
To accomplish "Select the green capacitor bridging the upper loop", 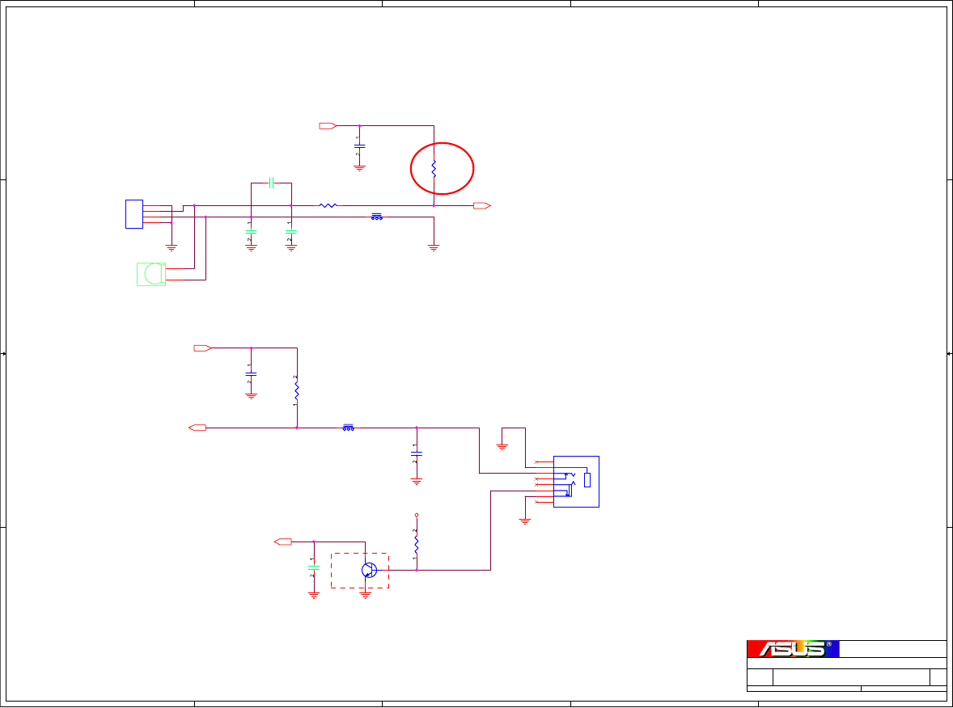I will click(x=272, y=183).
